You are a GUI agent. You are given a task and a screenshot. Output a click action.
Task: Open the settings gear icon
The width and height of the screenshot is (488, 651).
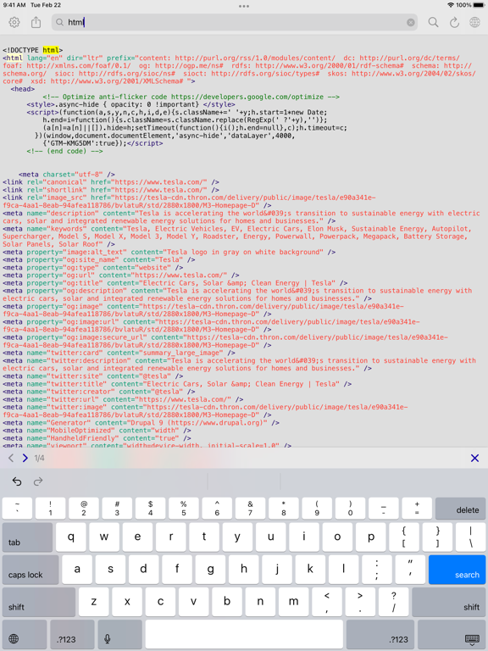pyautogui.click(x=14, y=22)
